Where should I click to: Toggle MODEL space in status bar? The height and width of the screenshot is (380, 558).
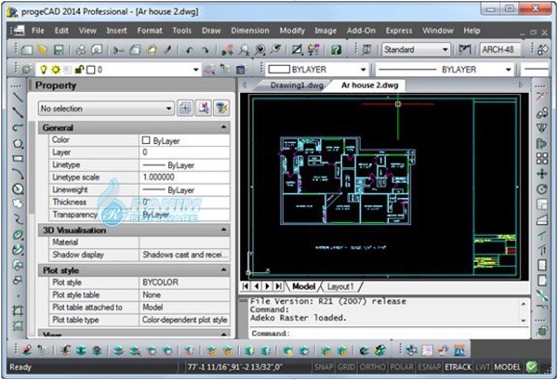(x=507, y=367)
